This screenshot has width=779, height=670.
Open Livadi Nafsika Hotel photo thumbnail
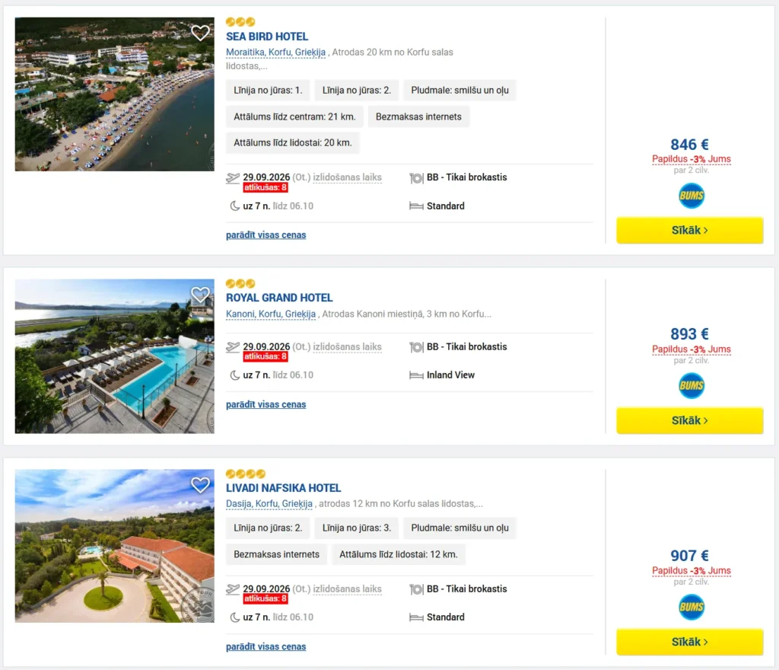click(115, 546)
